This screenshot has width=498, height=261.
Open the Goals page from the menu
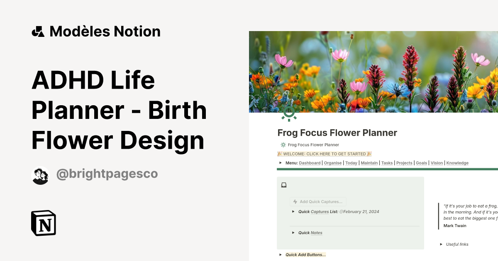point(421,163)
